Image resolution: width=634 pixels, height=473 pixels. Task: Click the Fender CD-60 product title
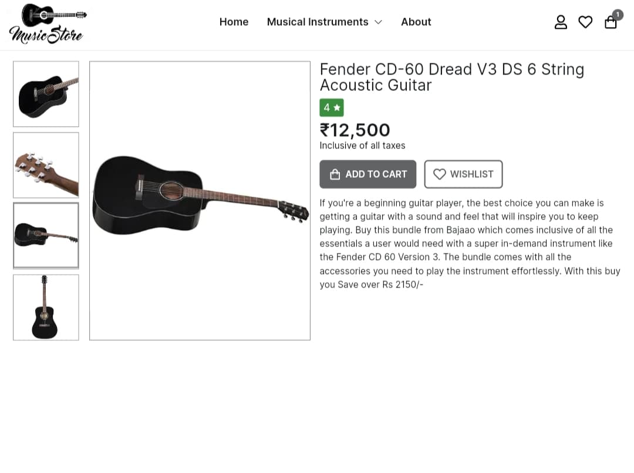click(x=451, y=77)
